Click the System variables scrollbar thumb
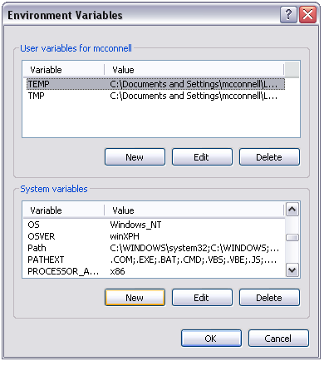The height and width of the screenshot is (366, 324). point(292,238)
